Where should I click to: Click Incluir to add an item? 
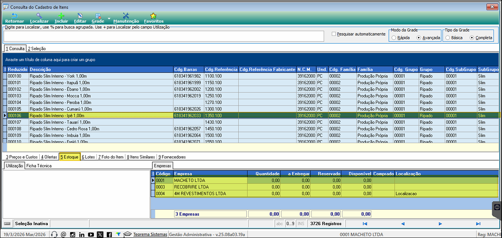[x=61, y=16]
